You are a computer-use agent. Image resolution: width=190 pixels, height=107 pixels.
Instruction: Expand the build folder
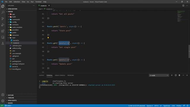pyautogui.click(x=14, y=17)
